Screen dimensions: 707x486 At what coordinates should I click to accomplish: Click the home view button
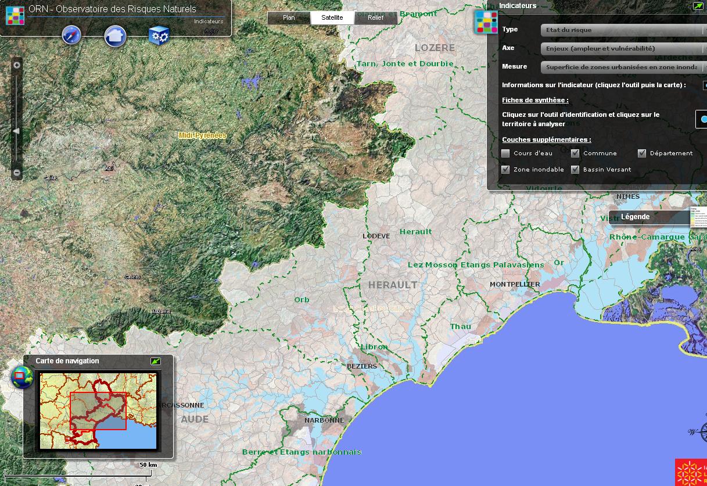(x=115, y=36)
